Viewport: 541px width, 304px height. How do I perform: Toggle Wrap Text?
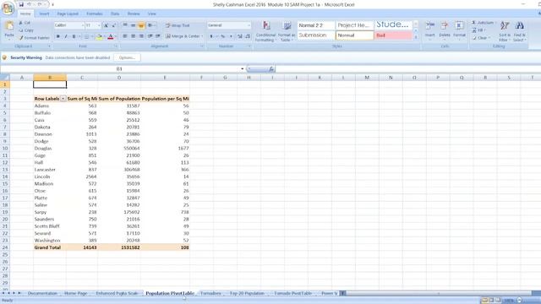tap(178, 25)
